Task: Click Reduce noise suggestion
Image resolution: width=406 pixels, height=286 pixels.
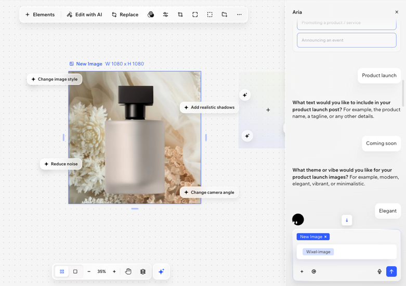Action: pos(61,164)
